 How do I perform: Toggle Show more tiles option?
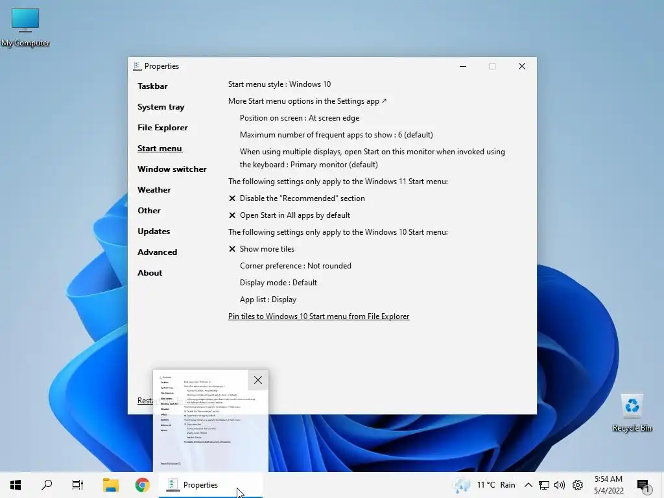[x=261, y=249]
